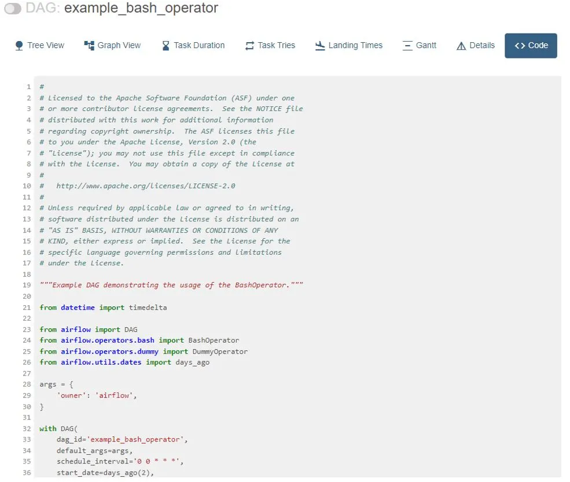
Task: Click the 'Licensed to the Apache' comment line
Action: coord(167,98)
